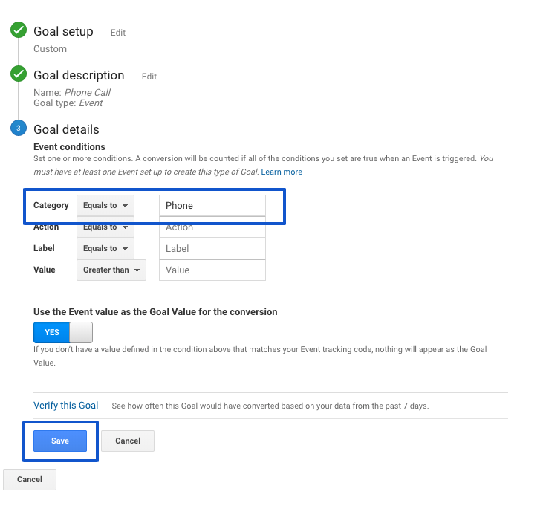Click the Goal details heading
This screenshot has width=546, height=526.
[x=66, y=129]
